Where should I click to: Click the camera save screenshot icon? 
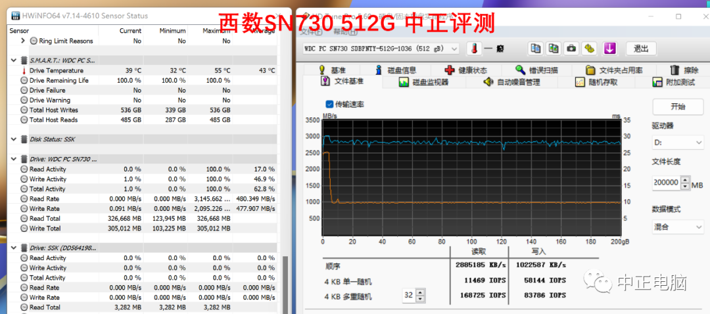571,49
